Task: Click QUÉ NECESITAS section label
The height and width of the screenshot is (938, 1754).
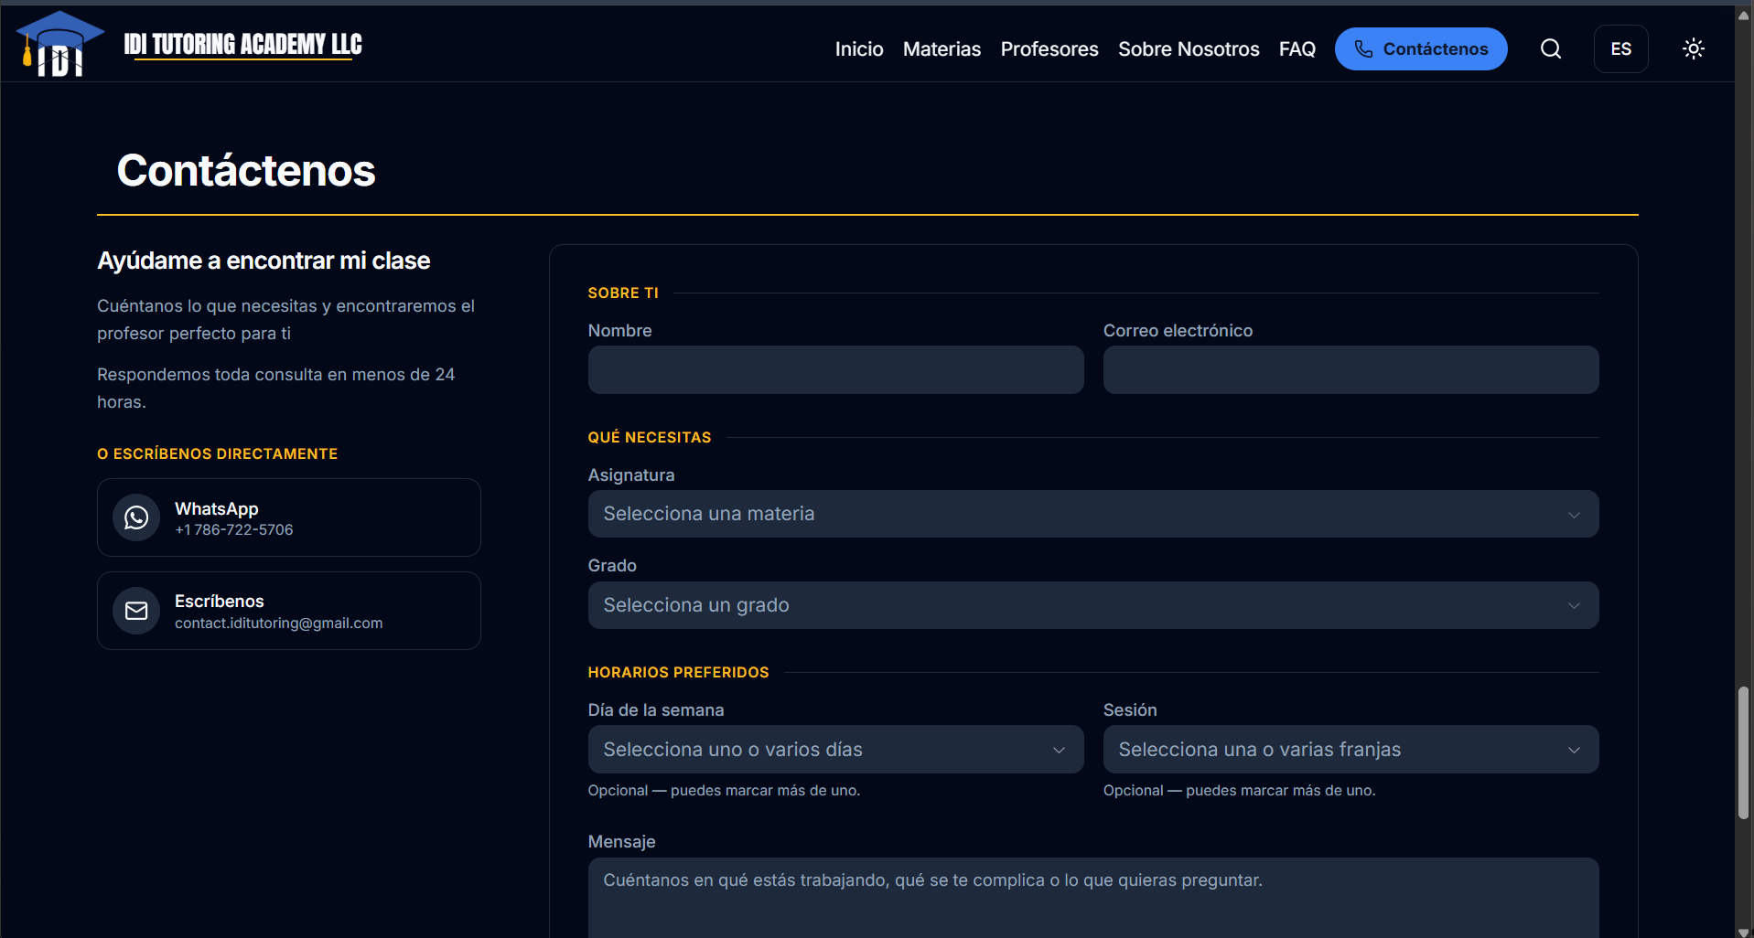Action: 650,437
